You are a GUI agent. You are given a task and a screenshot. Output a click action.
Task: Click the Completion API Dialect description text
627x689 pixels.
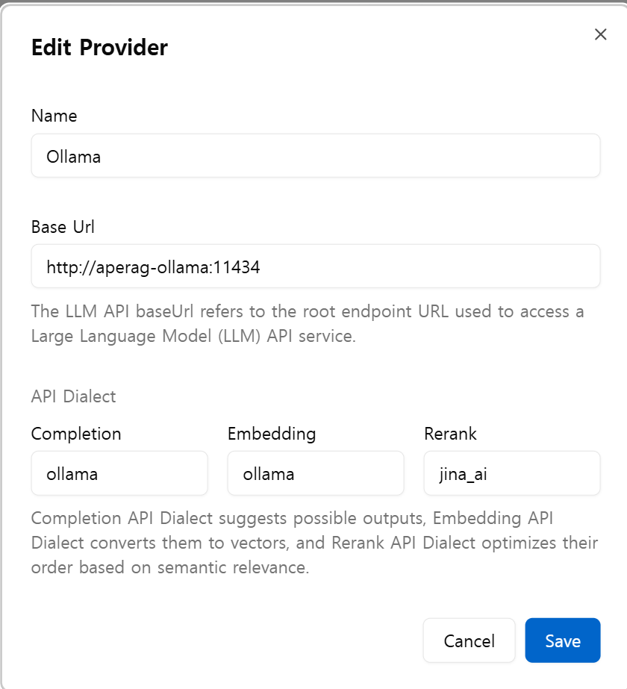pyautogui.click(x=314, y=543)
